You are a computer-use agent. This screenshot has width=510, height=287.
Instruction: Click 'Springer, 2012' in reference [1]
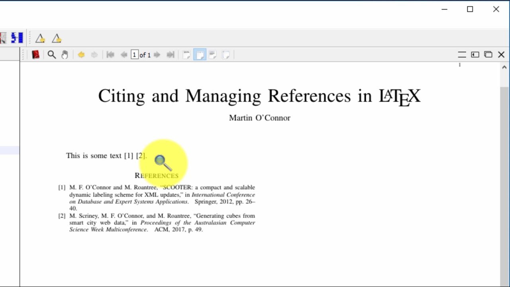click(214, 202)
